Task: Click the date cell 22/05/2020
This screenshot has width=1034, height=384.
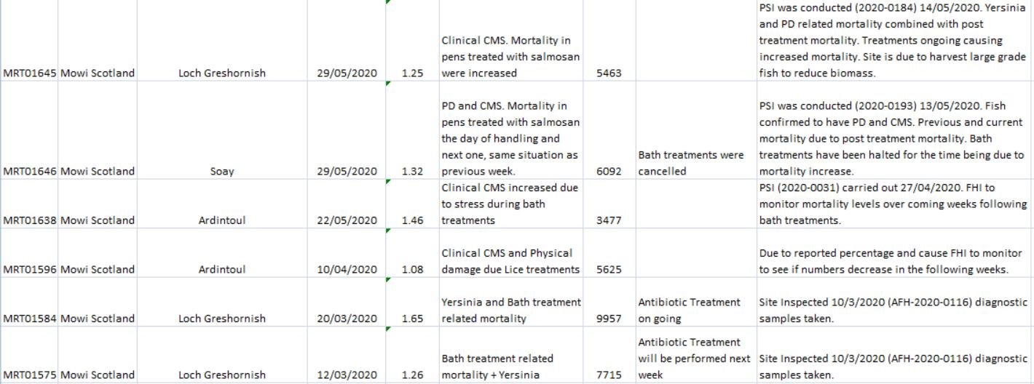Action: pyautogui.click(x=347, y=220)
